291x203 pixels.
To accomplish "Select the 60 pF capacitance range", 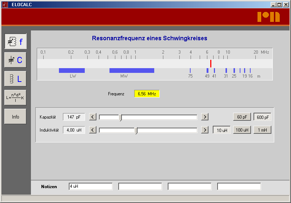I will [x=242, y=117].
